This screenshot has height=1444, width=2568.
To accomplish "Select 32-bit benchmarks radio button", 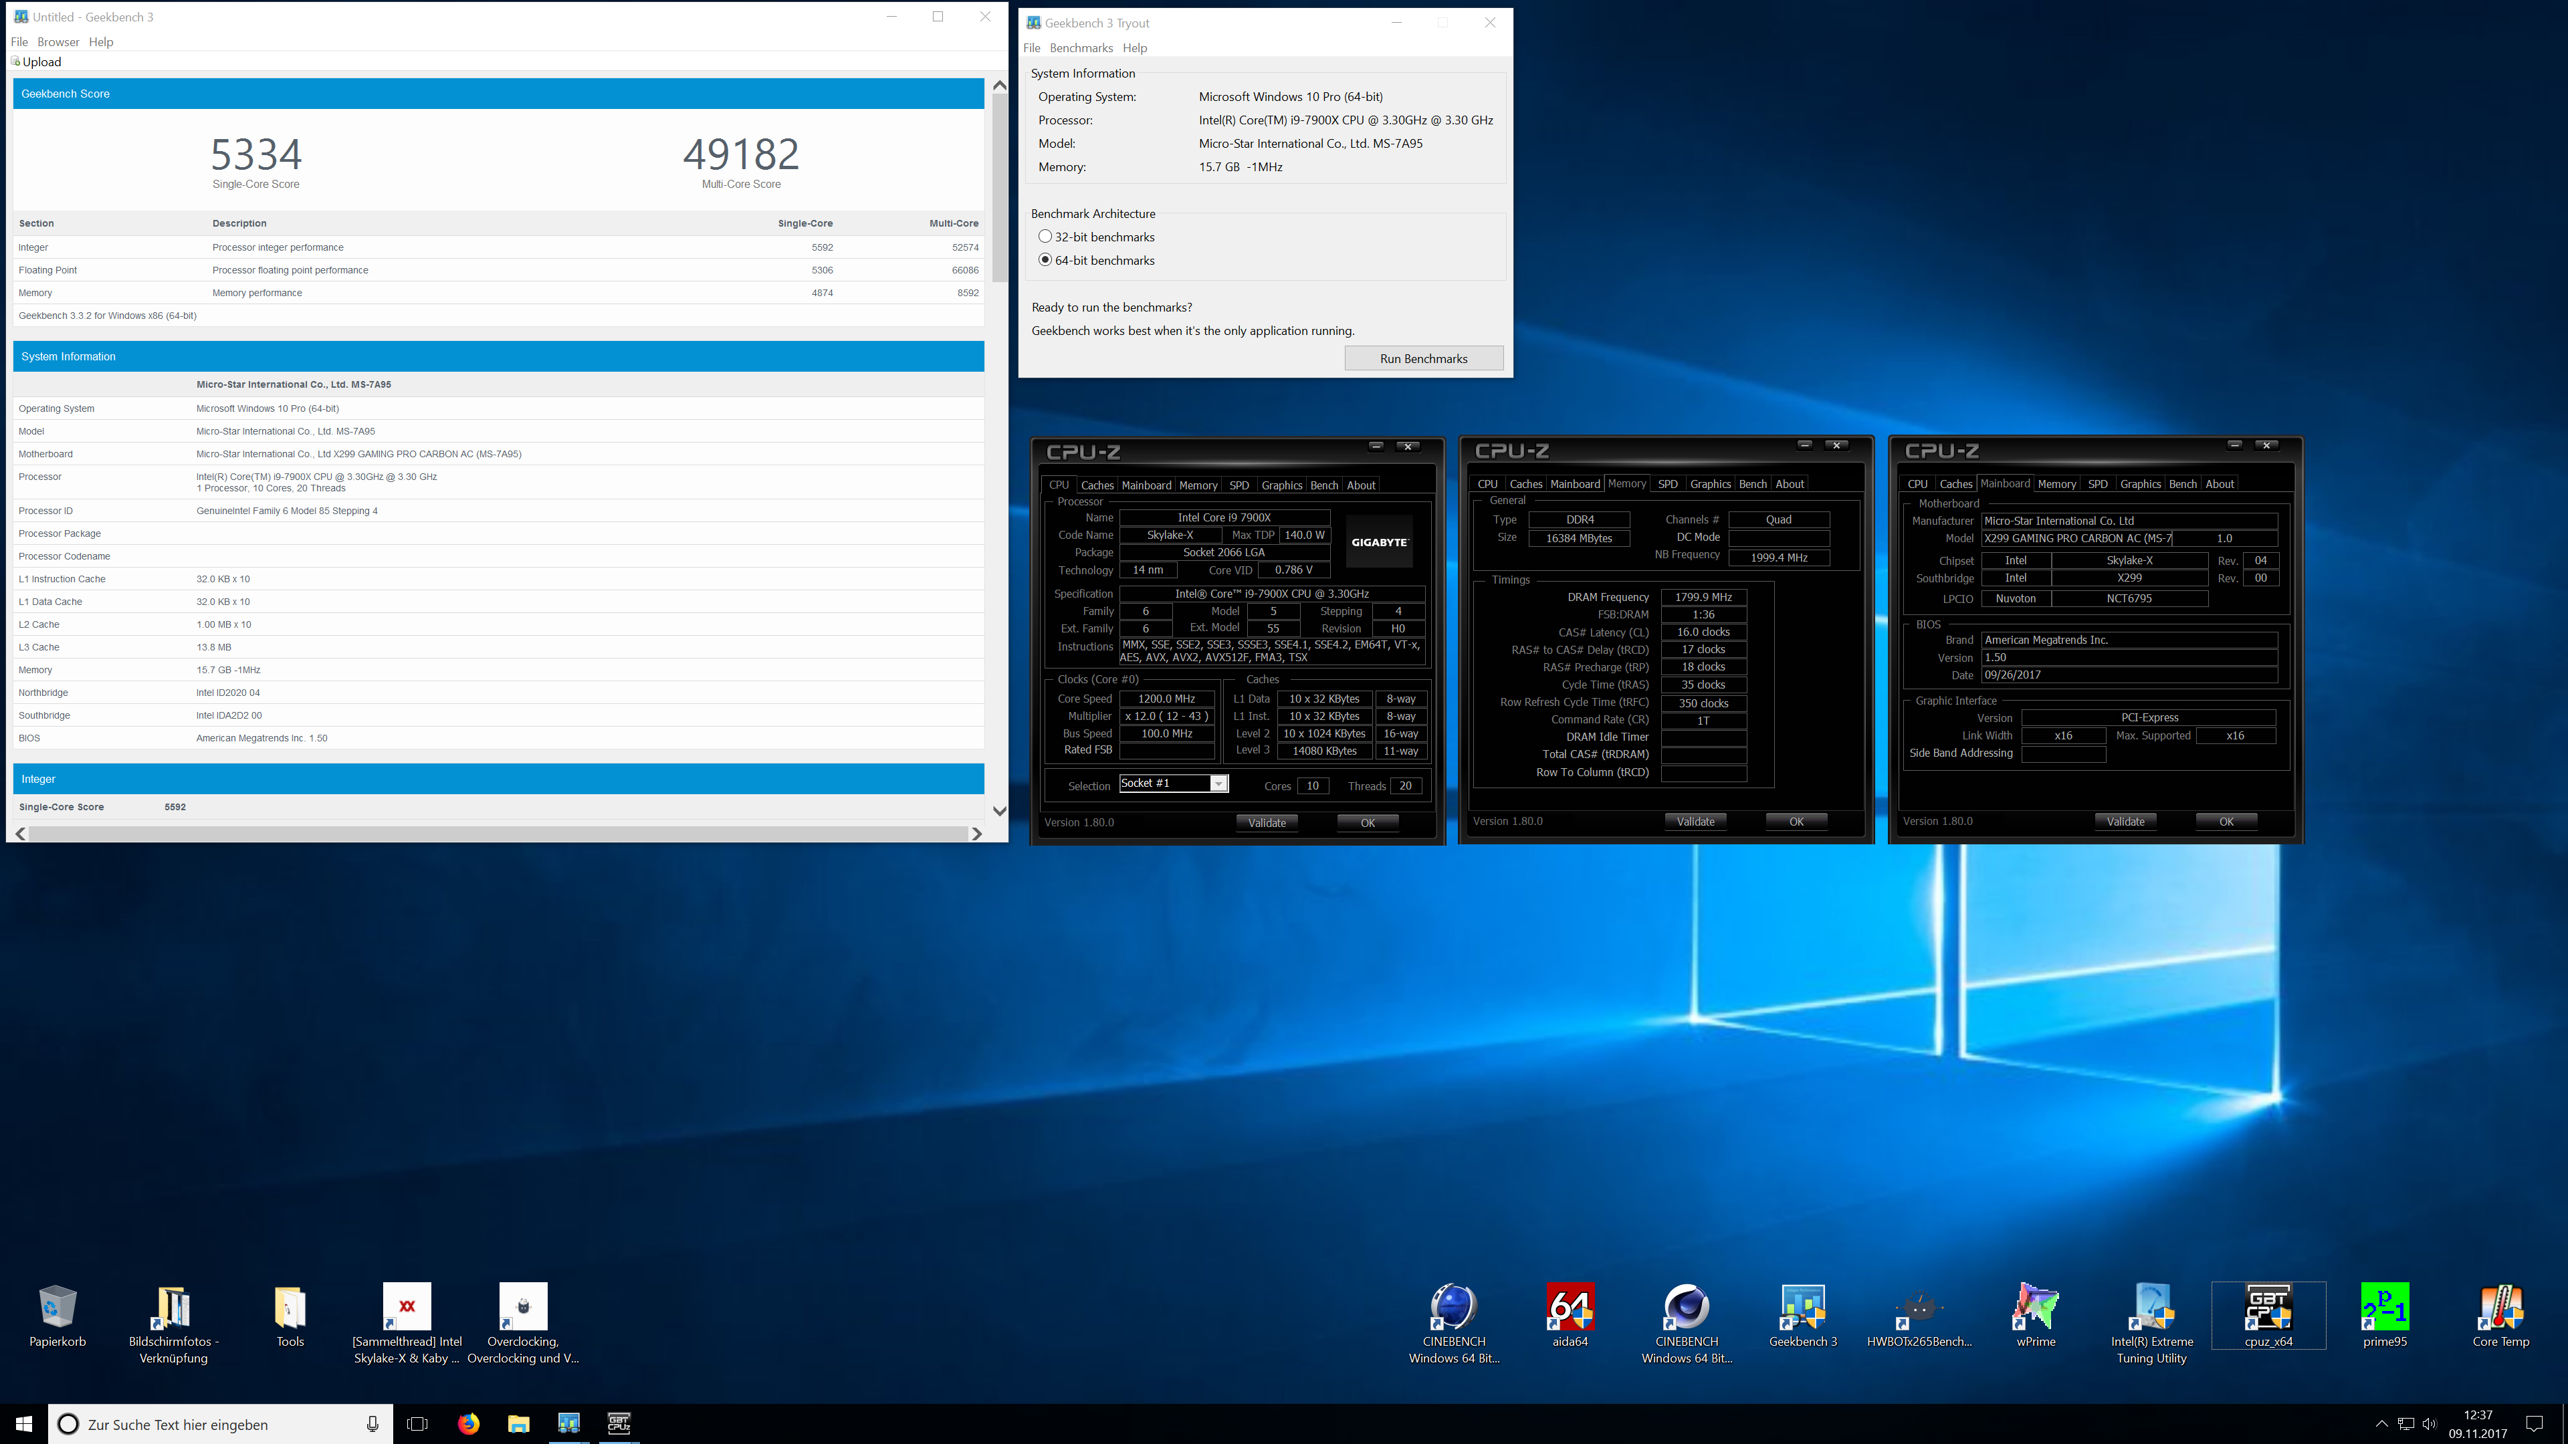I will pyautogui.click(x=1045, y=237).
